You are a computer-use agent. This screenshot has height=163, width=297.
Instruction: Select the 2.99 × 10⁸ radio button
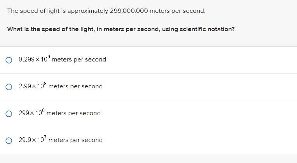[x=9, y=87]
